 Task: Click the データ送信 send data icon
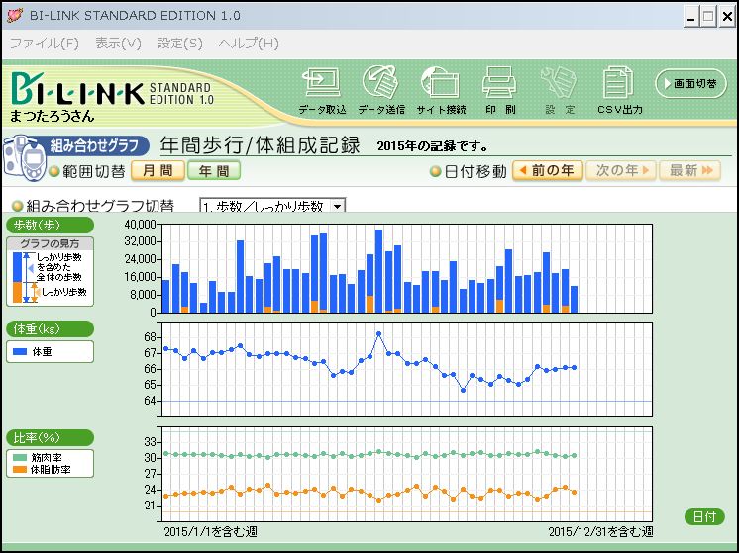380,84
